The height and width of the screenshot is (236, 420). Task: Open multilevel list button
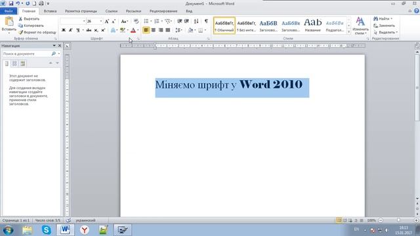point(168,21)
